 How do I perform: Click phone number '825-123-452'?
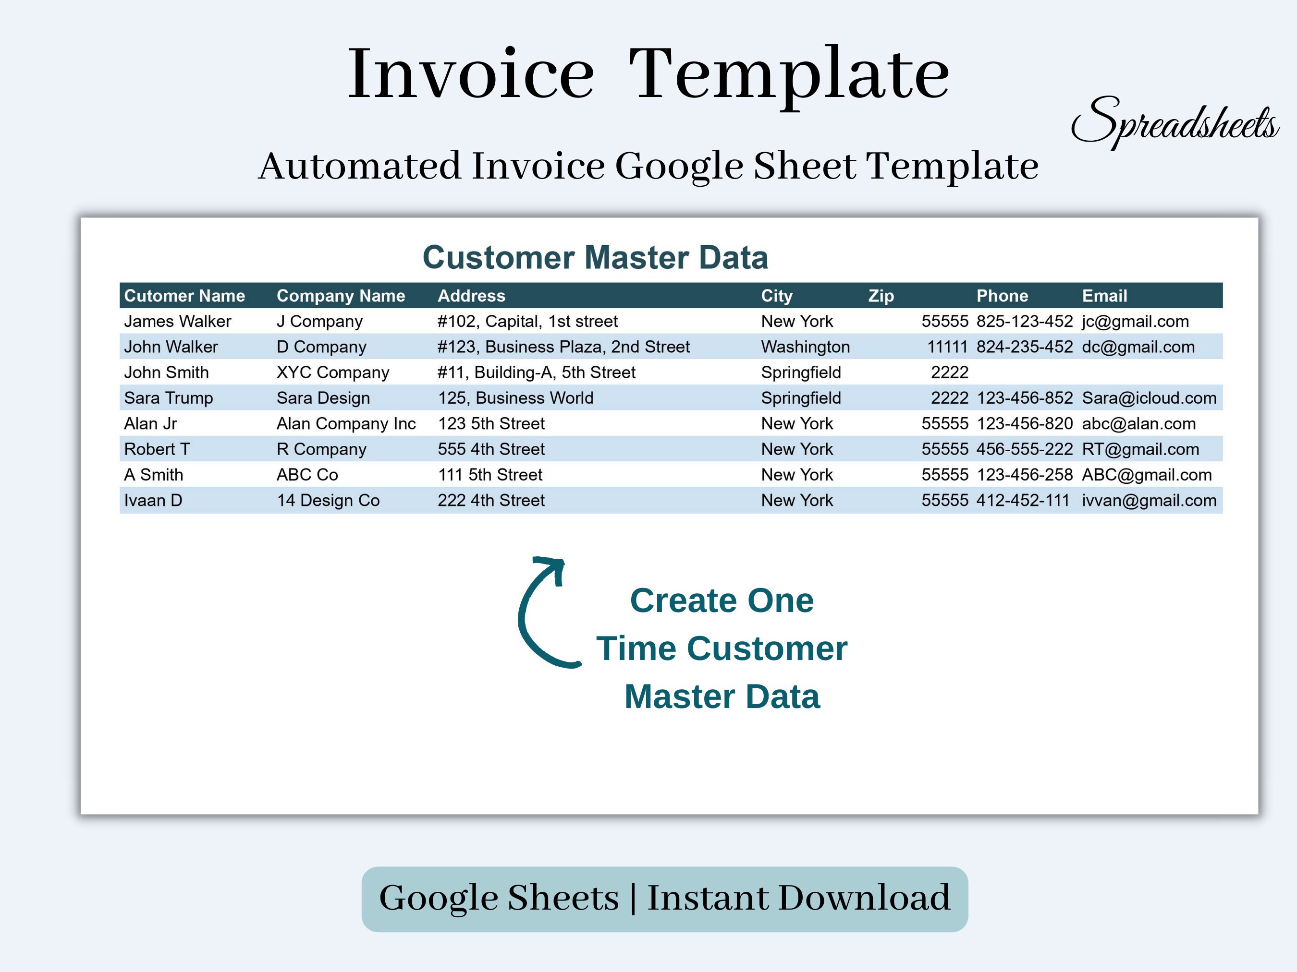pos(1024,321)
